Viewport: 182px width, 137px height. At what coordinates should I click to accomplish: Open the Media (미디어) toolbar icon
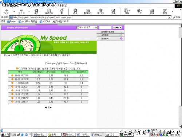[100, 12]
